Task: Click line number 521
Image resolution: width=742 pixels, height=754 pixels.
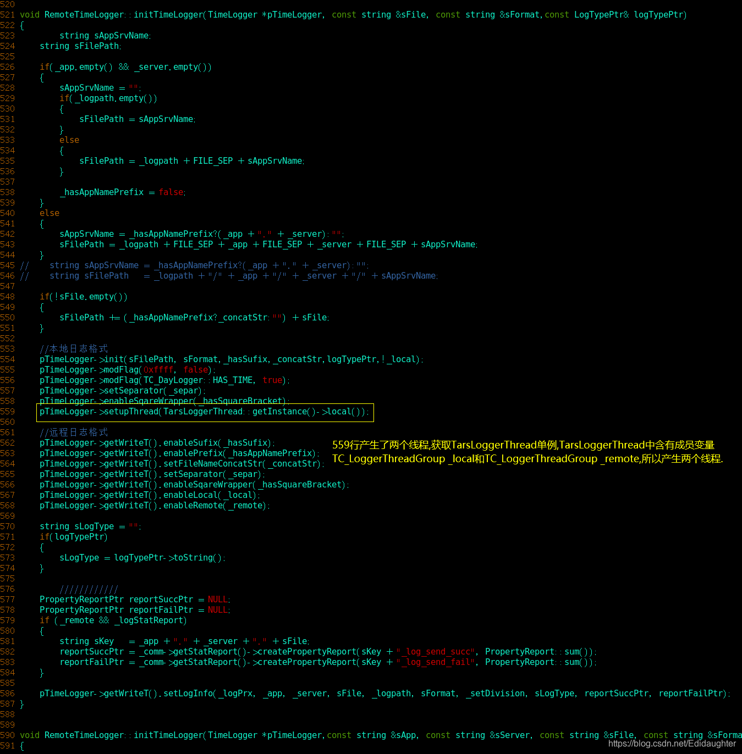Action: 8,14
